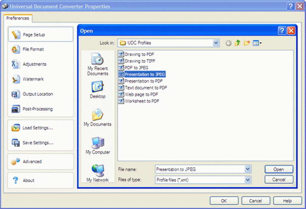
Task: Go to My Documents folder
Action: (x=98, y=117)
